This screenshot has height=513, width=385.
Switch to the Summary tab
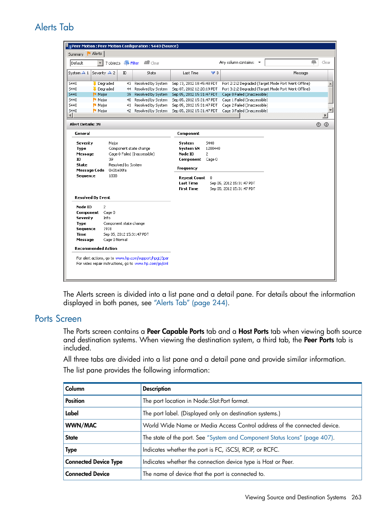[x=75, y=54]
